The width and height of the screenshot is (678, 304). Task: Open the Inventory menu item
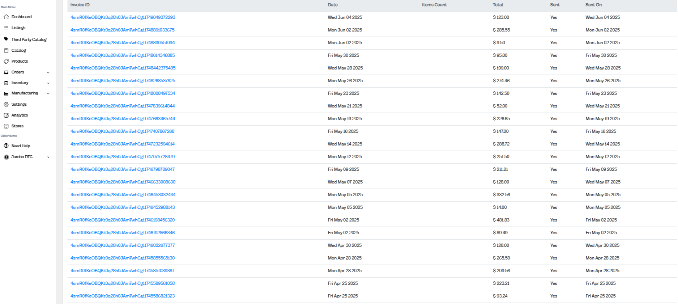pos(20,83)
